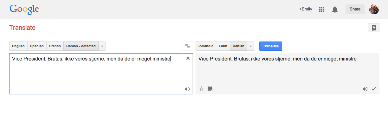388x140 pixels.
Task: Listen to the translated text audio
Action: coord(365,89)
